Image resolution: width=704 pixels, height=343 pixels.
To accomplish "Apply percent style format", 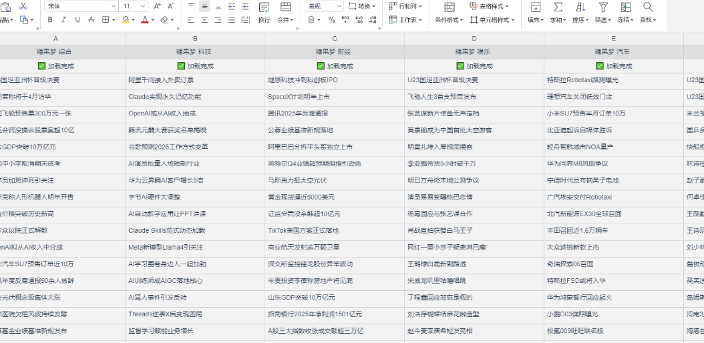I will pyautogui.click(x=332, y=20).
